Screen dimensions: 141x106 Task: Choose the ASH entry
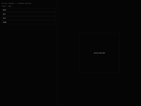pyautogui.click(x=29, y=14)
